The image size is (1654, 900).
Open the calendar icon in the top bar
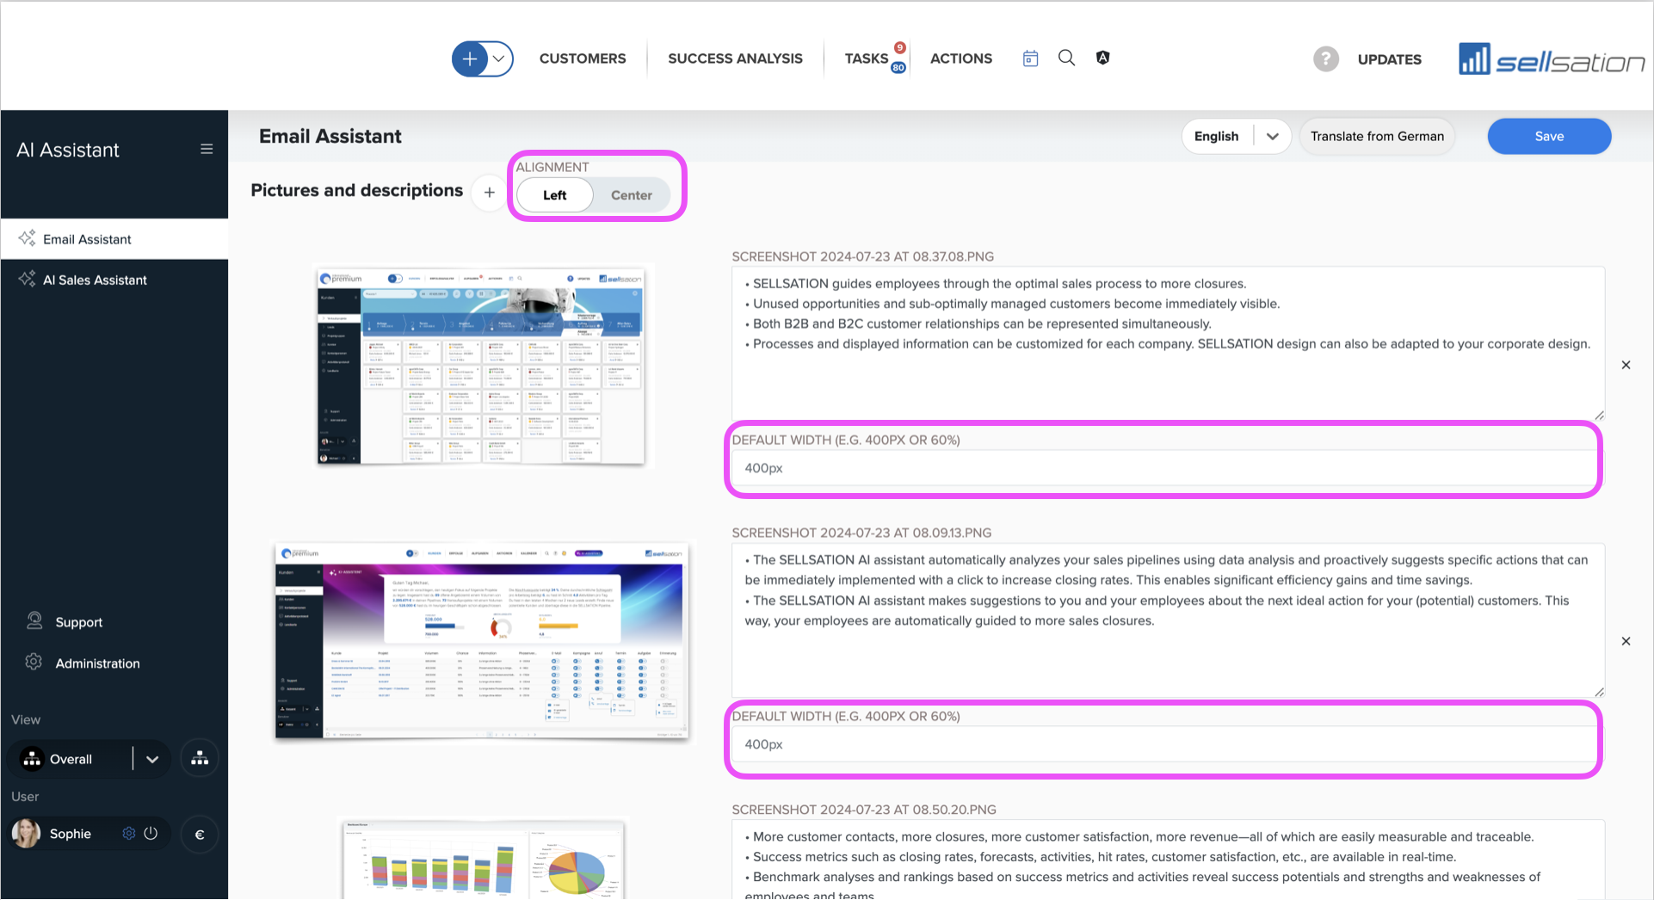[1030, 59]
